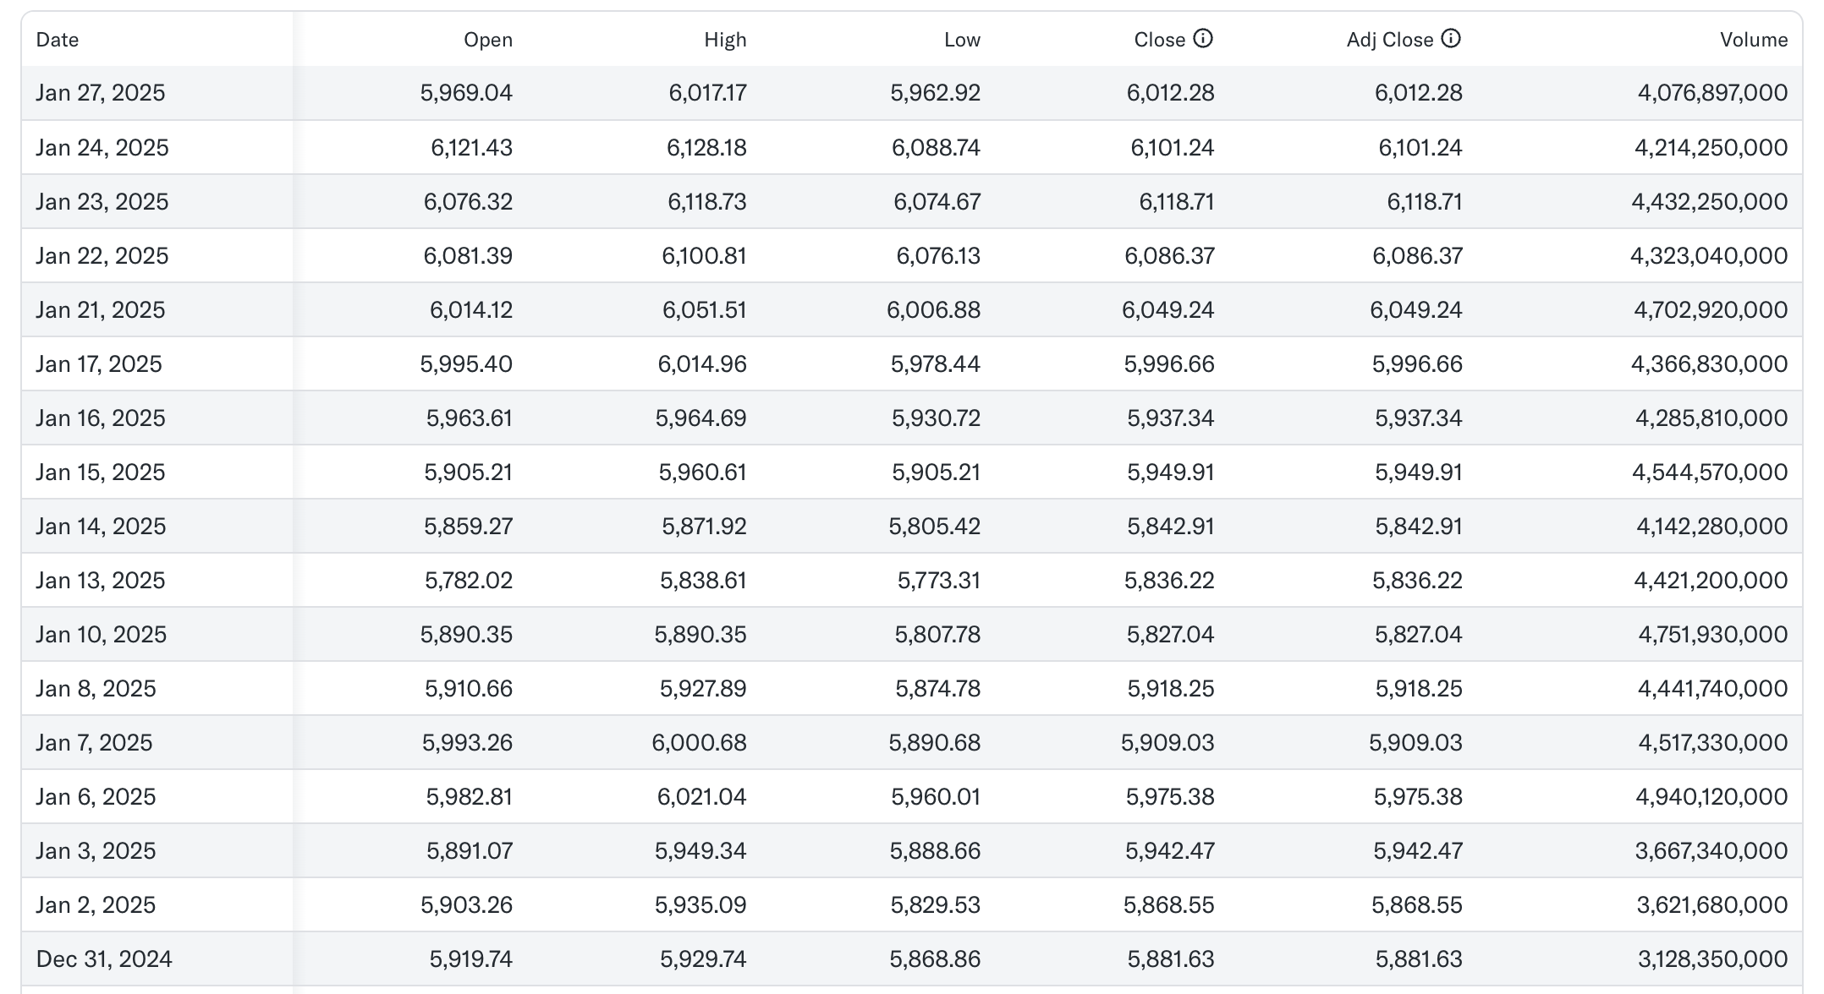Image resolution: width=1824 pixels, height=994 pixels.
Task: Click the Jan 15, 2025 low value 5,905.21
Action: pyautogui.click(x=936, y=472)
